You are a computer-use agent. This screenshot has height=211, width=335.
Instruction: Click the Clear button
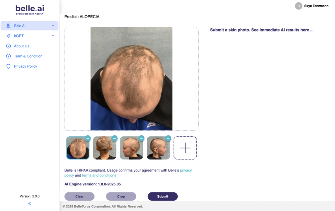[80, 196]
